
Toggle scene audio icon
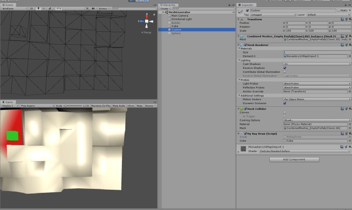[44, 8]
